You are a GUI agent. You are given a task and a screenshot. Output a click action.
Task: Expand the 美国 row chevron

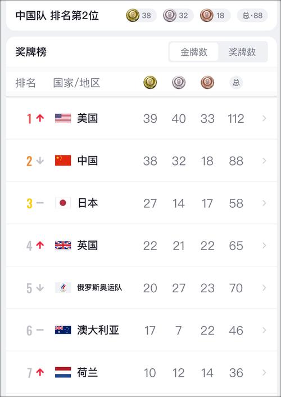(264, 118)
